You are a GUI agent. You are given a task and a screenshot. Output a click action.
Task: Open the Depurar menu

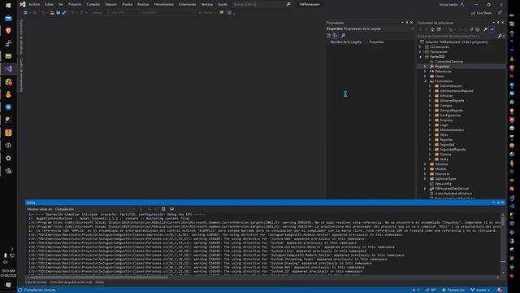(x=110, y=4)
